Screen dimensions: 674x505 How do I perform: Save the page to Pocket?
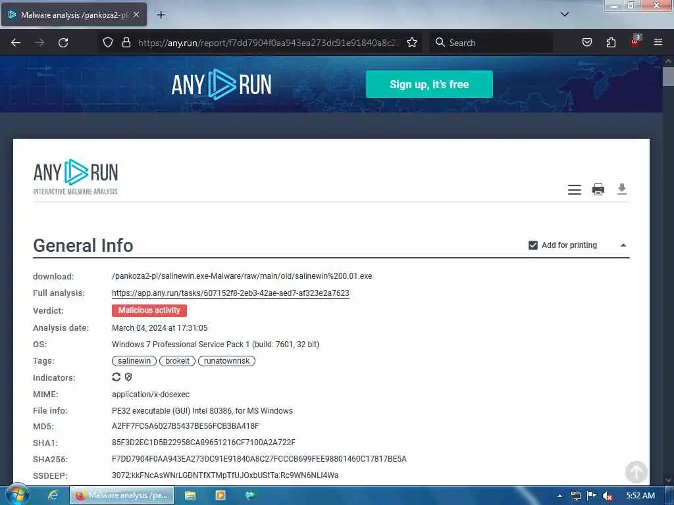pyautogui.click(x=587, y=43)
